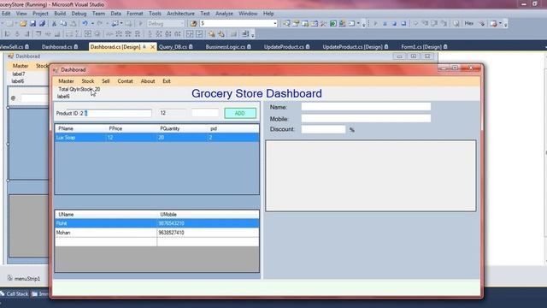Image resolution: width=547 pixels, height=308 pixels.
Task: Expand the Find combo box dropdown arrow
Action: (275, 23)
